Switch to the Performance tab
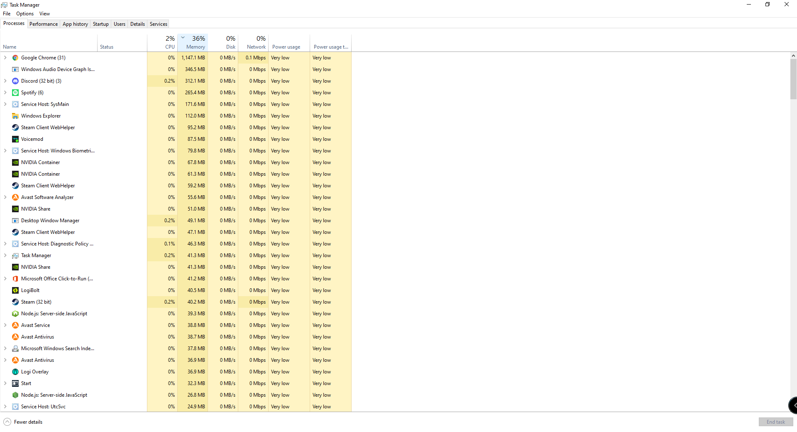The height and width of the screenshot is (432, 797). point(44,24)
